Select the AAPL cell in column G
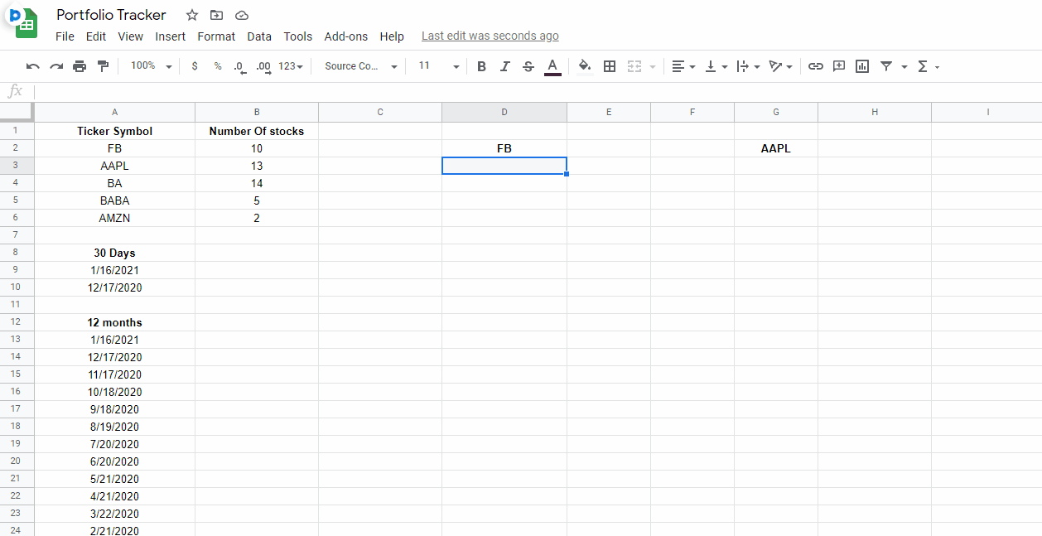The width and height of the screenshot is (1042, 536). [x=776, y=148]
